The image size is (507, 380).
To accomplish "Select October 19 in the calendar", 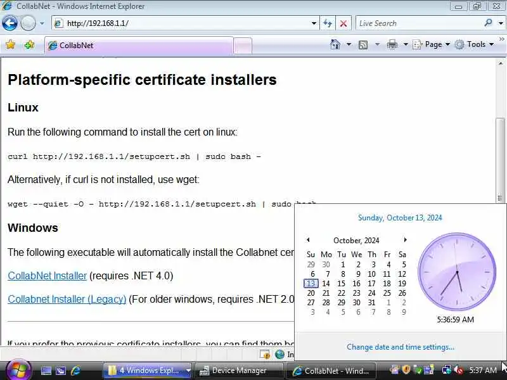I will click(x=402, y=283).
